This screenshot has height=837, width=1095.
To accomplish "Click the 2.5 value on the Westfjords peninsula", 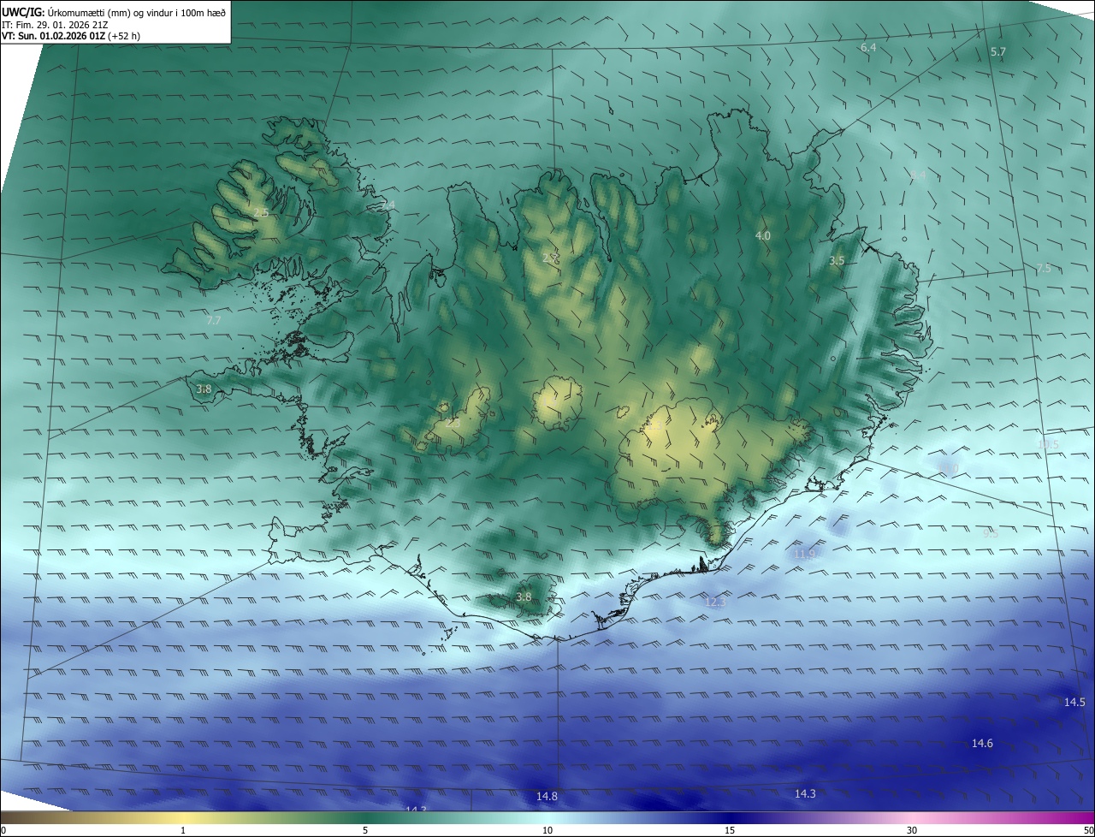I will [x=261, y=212].
